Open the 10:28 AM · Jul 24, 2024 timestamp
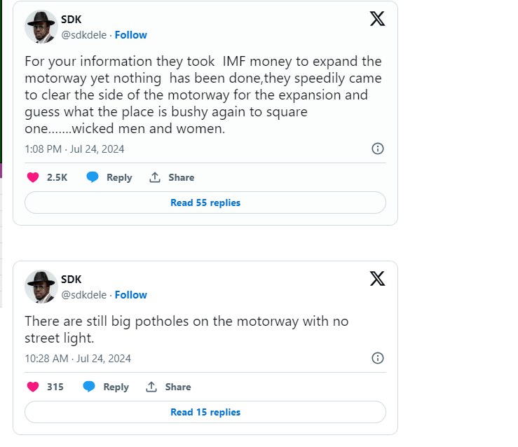Screen dimensions: 518x447 [77, 359]
